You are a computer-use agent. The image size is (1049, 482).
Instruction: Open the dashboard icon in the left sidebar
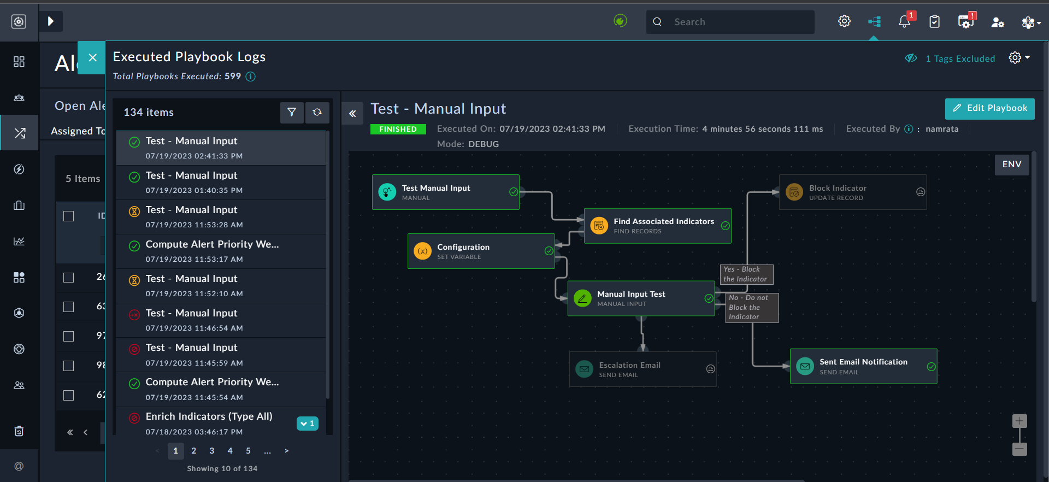pyautogui.click(x=19, y=61)
